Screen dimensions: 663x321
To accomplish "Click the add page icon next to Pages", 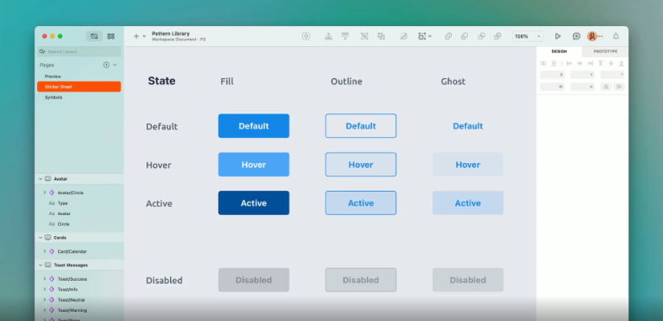I will tap(106, 65).
